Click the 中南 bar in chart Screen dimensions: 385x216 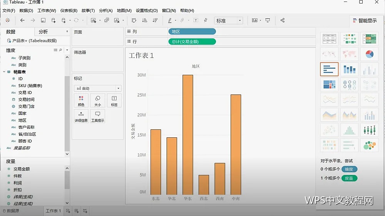(x=236, y=145)
